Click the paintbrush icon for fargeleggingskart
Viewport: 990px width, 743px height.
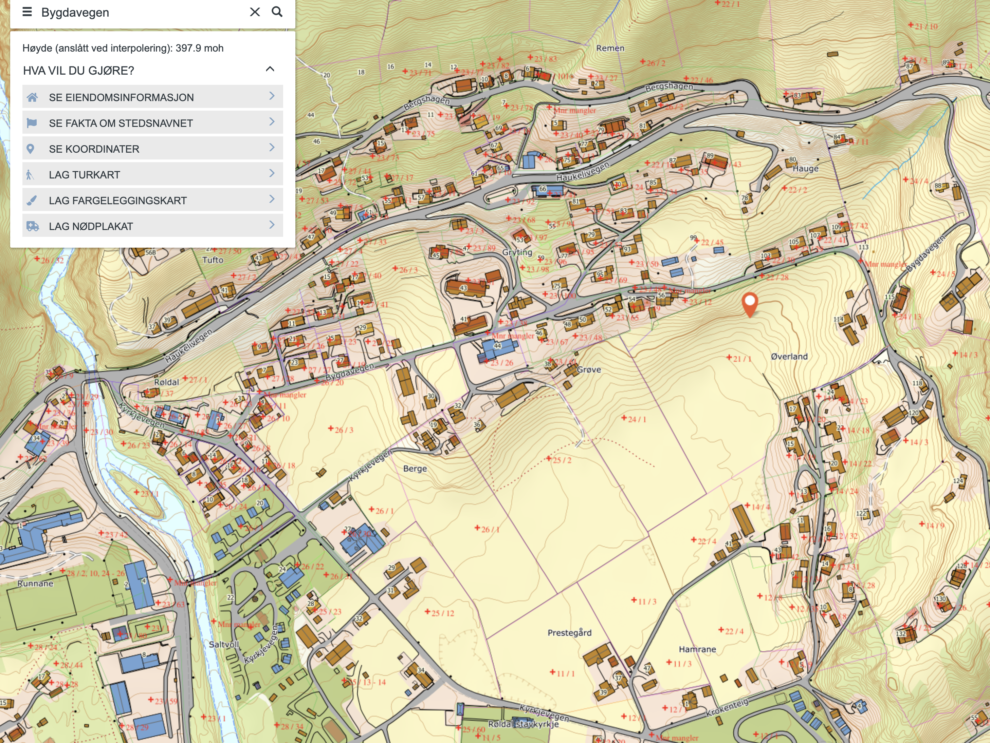tap(32, 201)
